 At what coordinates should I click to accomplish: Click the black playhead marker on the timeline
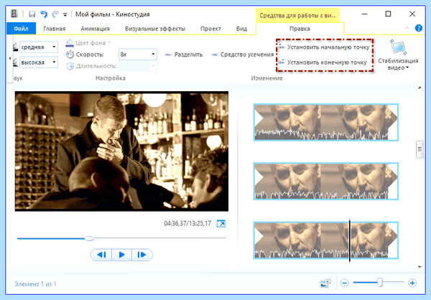pos(350,240)
